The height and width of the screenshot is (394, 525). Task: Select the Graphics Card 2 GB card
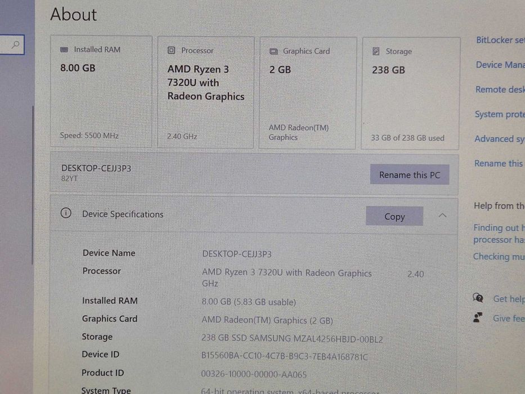coord(308,93)
